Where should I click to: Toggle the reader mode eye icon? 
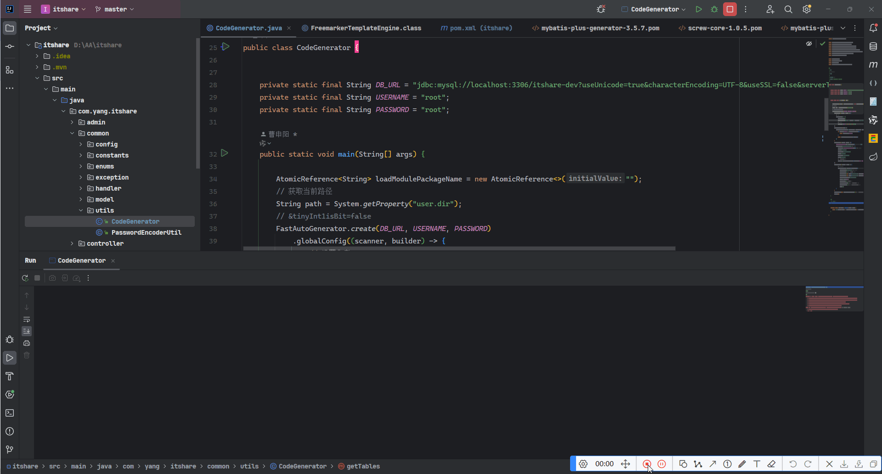808,44
